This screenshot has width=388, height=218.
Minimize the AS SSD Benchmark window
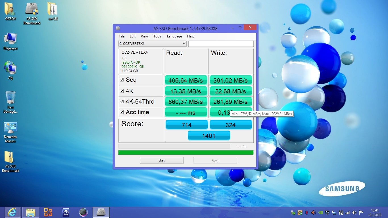[x=232, y=28]
